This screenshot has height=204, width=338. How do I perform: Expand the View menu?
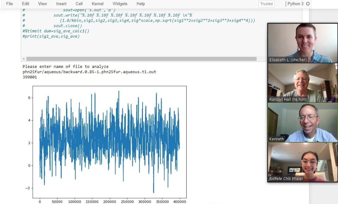42,4
